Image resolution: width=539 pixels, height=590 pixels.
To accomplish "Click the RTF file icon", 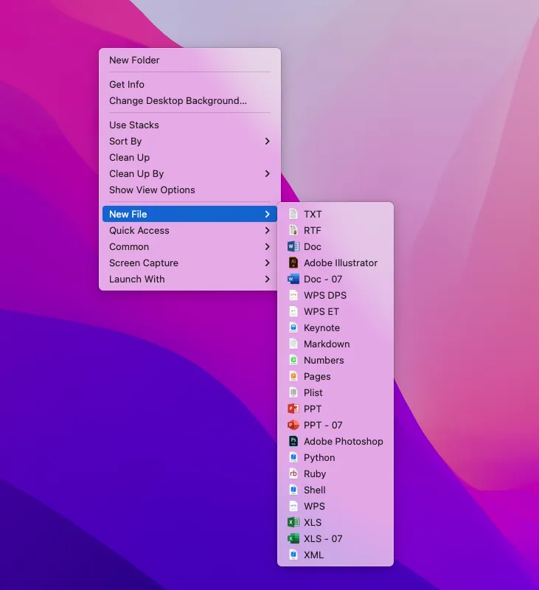I will [293, 230].
